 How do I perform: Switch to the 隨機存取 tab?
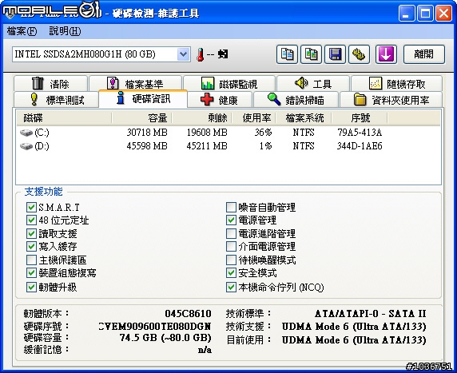pyautogui.click(x=396, y=84)
